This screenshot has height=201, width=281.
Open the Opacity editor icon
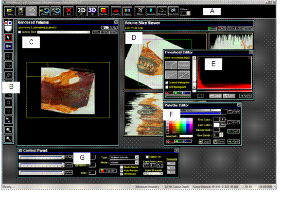click(116, 11)
